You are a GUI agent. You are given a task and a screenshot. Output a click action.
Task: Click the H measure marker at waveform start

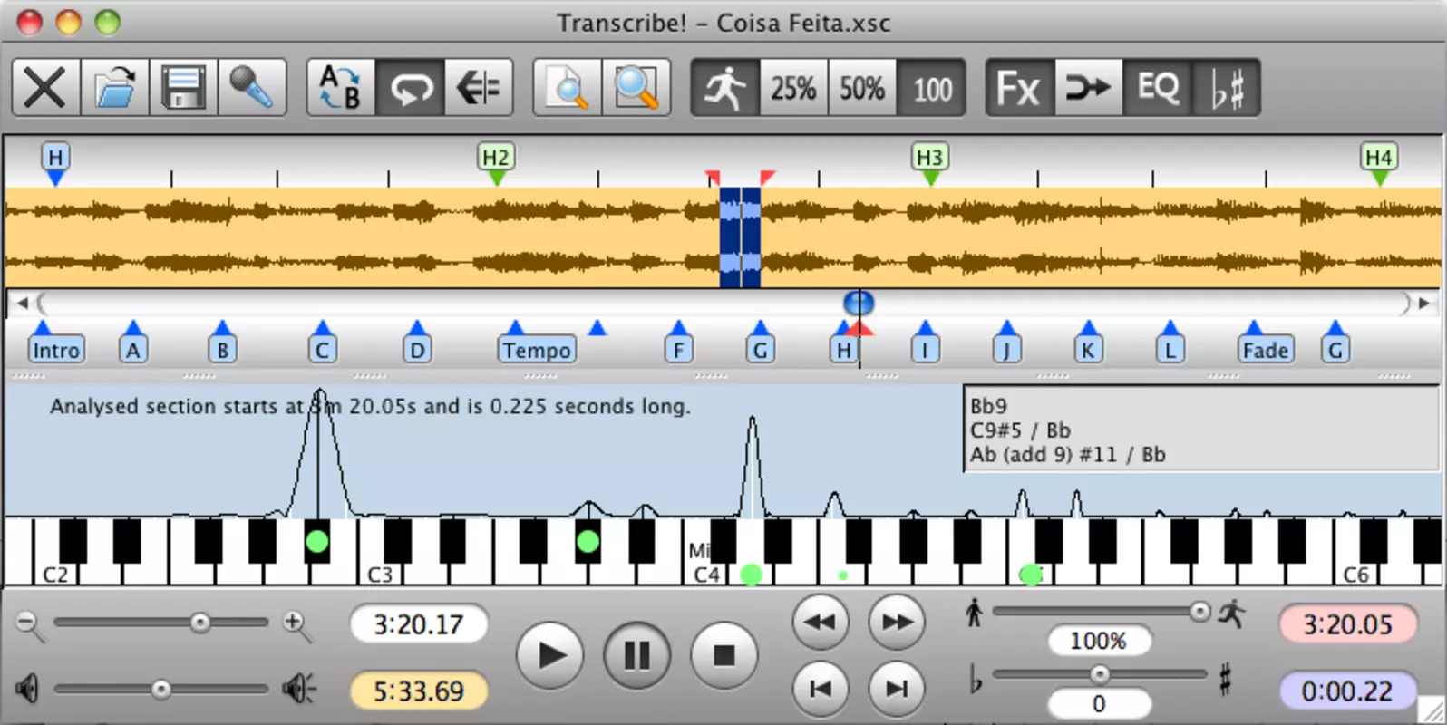55,163
